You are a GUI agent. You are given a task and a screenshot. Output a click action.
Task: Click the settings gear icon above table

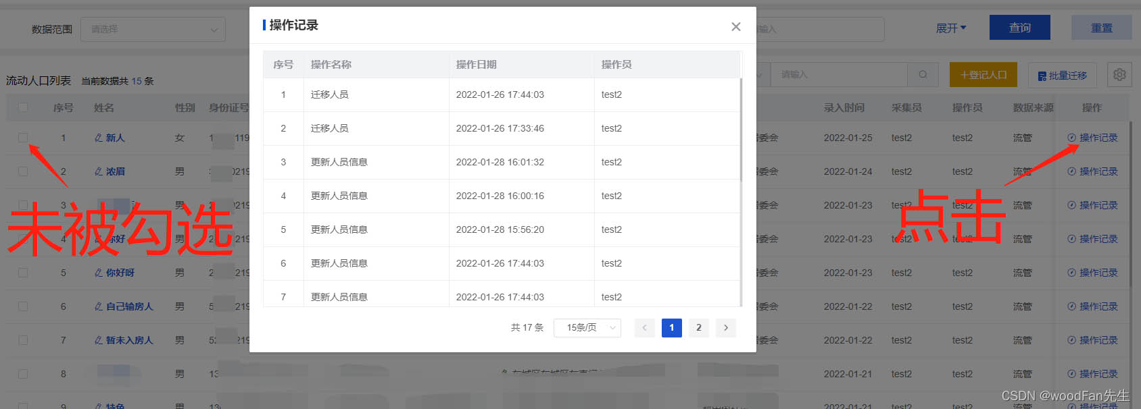click(x=1119, y=75)
